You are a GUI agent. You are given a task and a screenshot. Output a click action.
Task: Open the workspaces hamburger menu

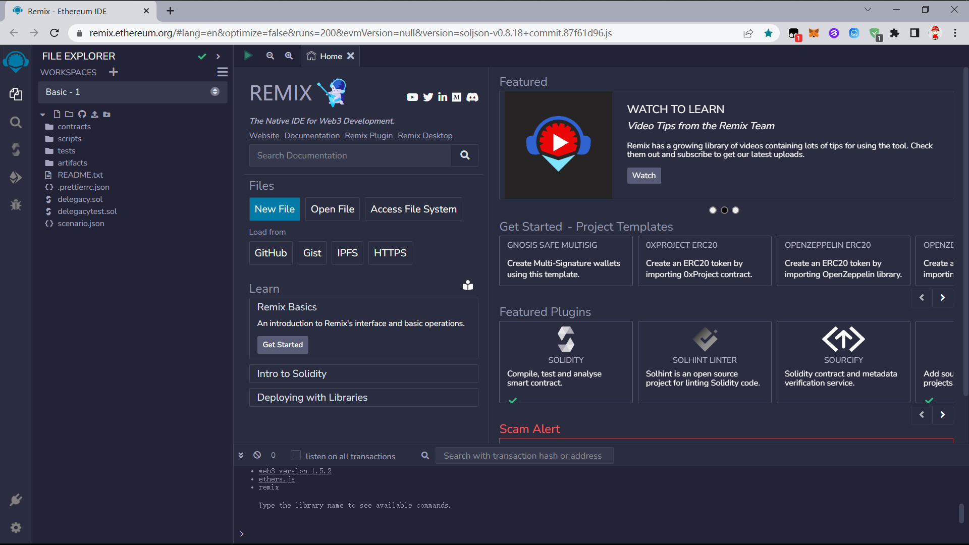[x=223, y=72]
